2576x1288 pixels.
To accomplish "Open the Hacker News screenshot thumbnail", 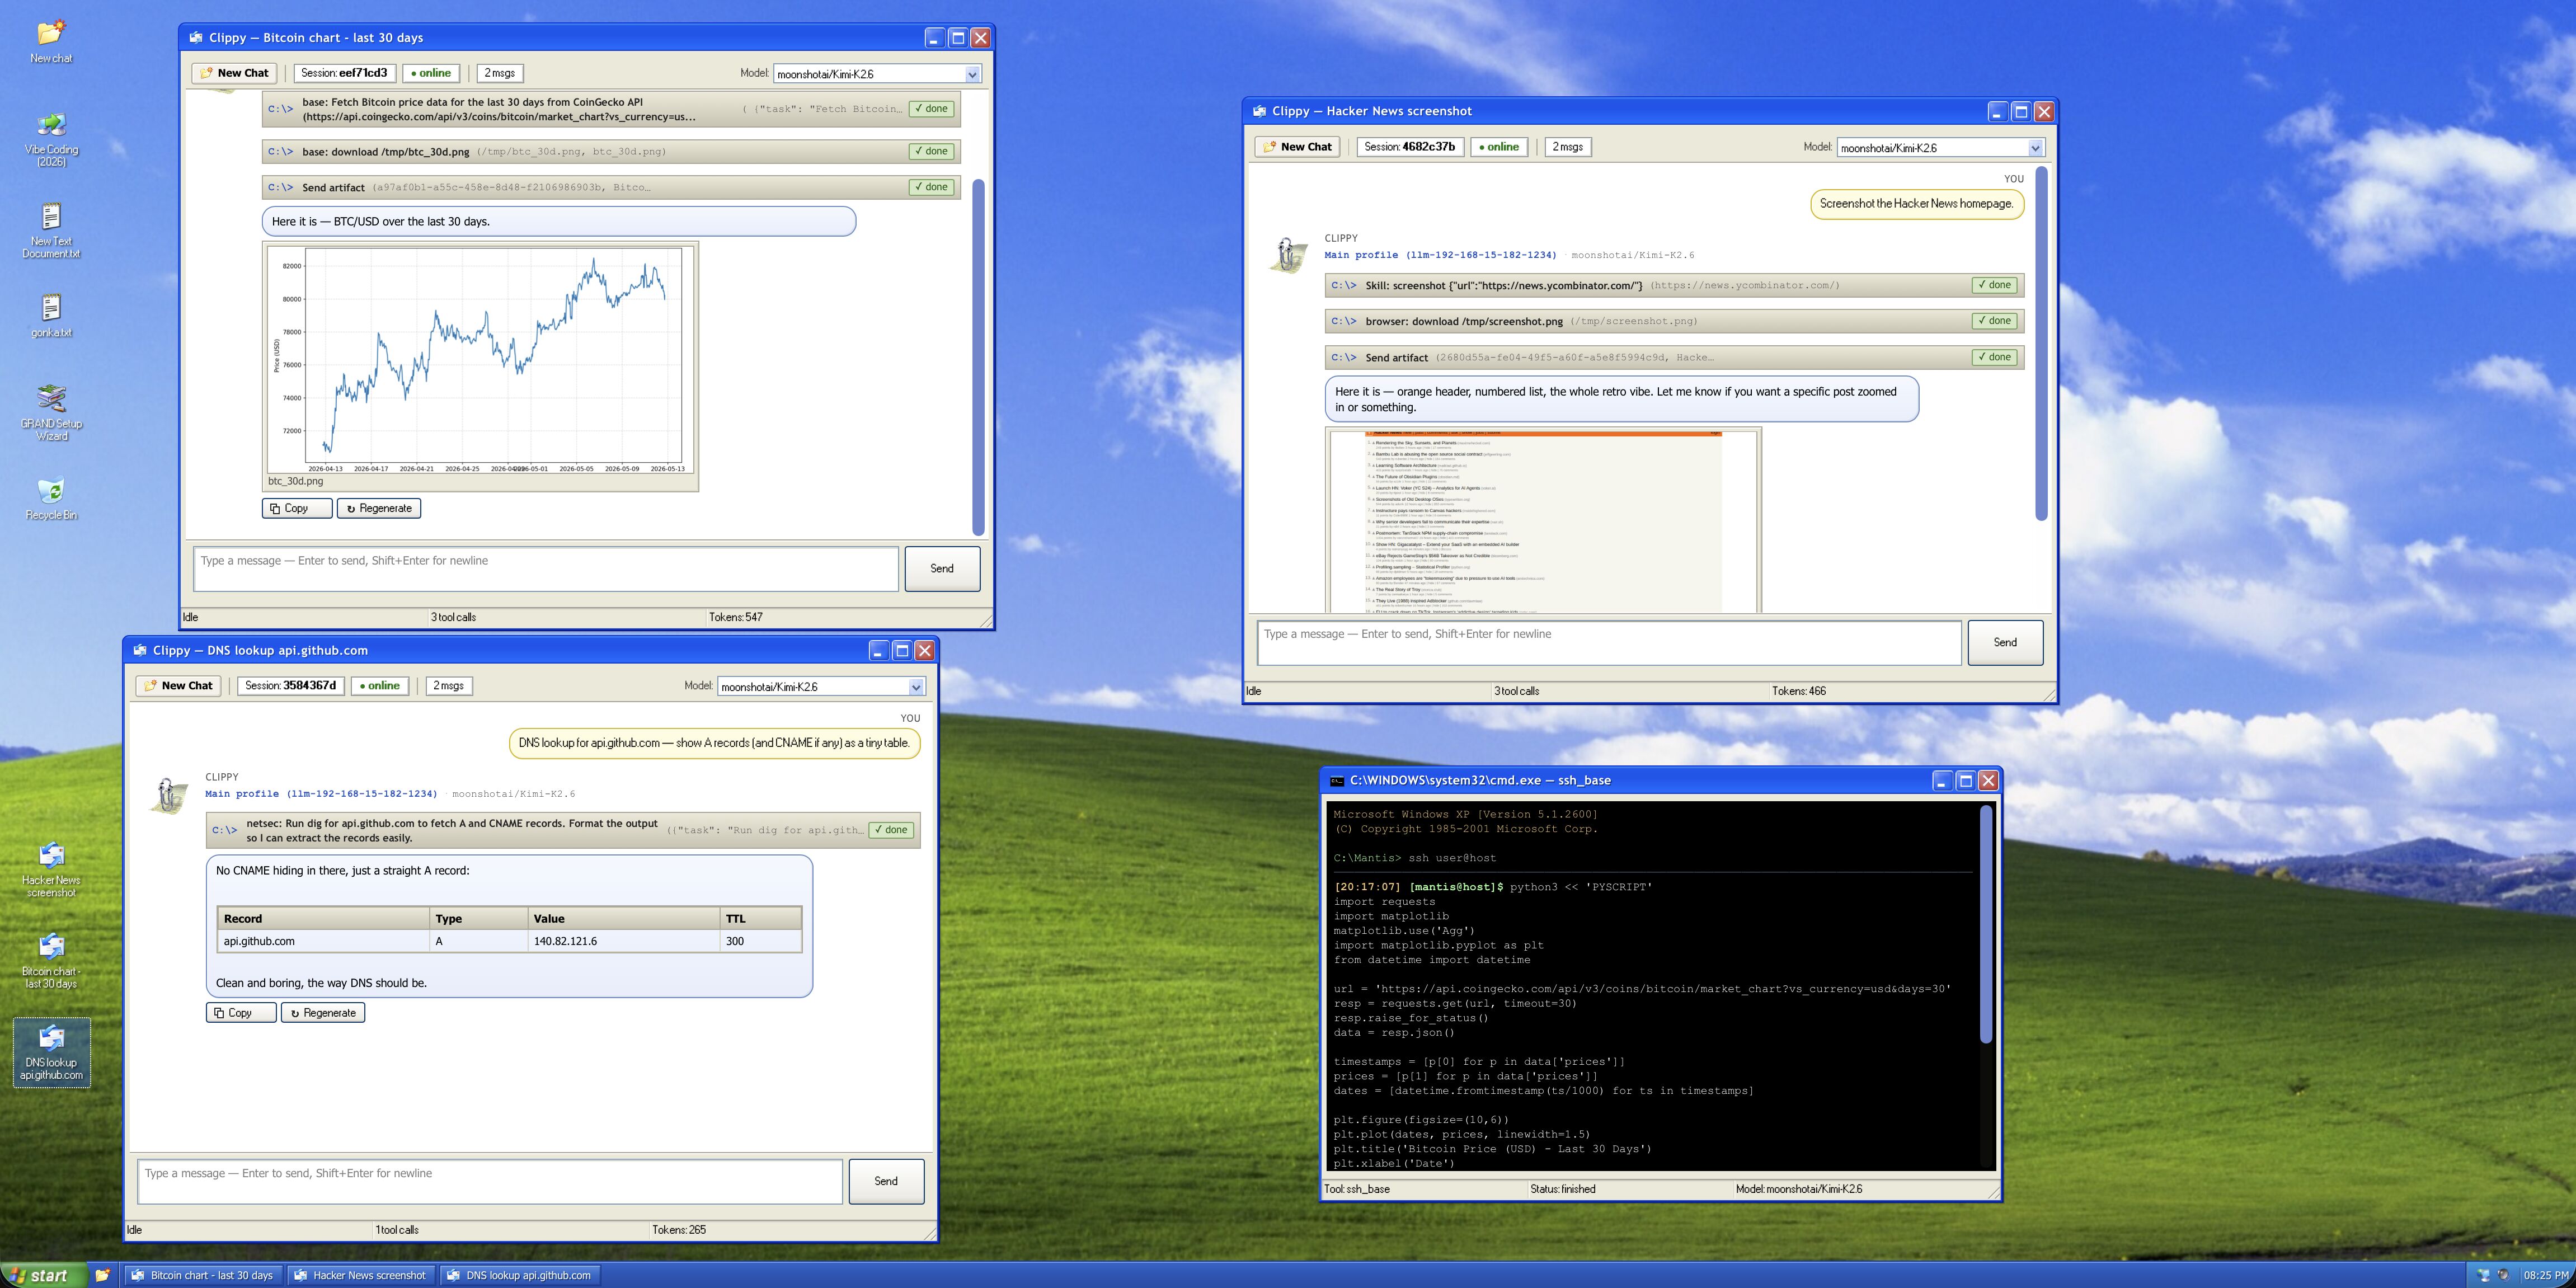I will (x=1543, y=521).
